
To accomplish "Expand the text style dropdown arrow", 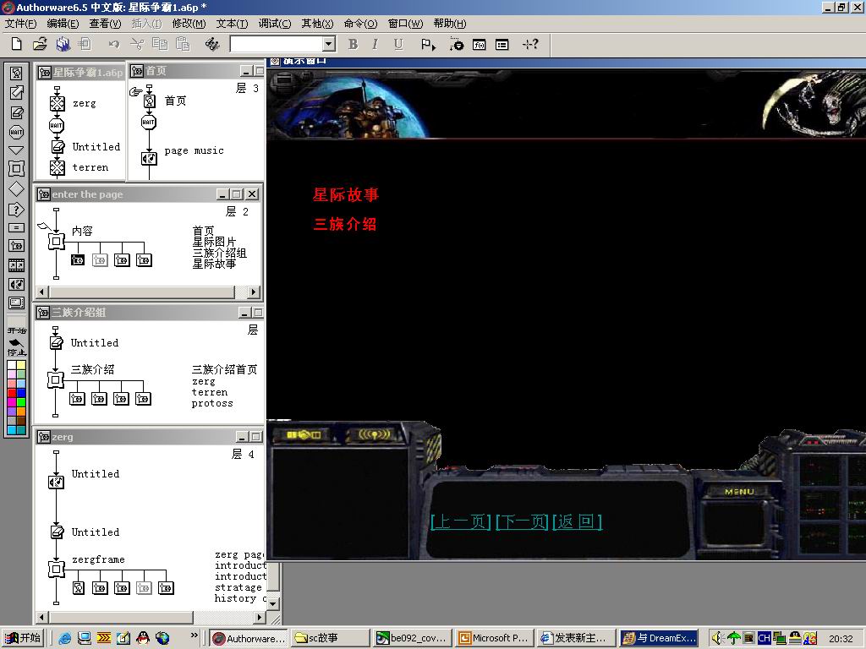I will tap(329, 44).
